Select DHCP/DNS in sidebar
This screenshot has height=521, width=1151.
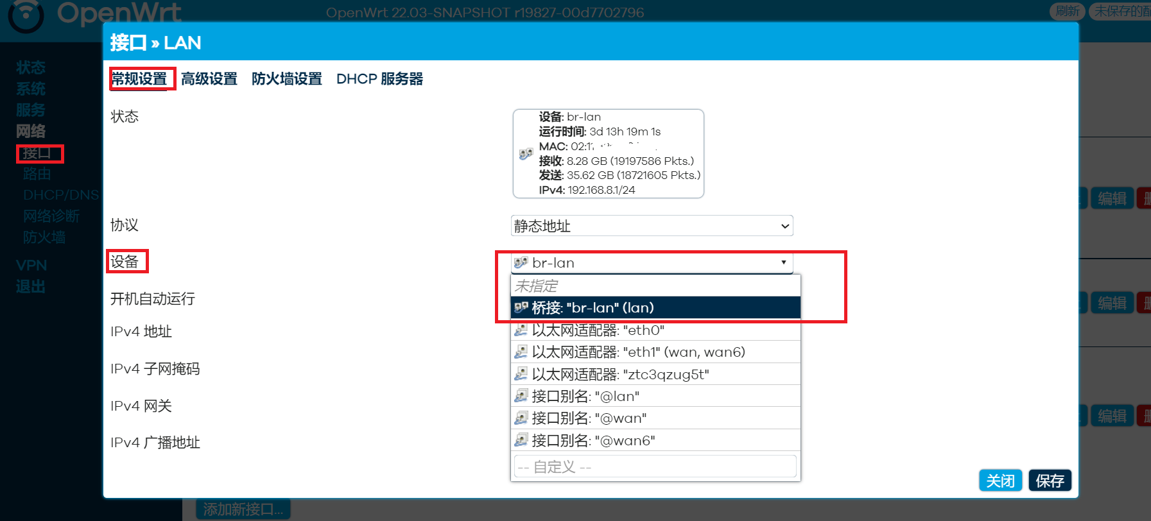tap(61, 195)
